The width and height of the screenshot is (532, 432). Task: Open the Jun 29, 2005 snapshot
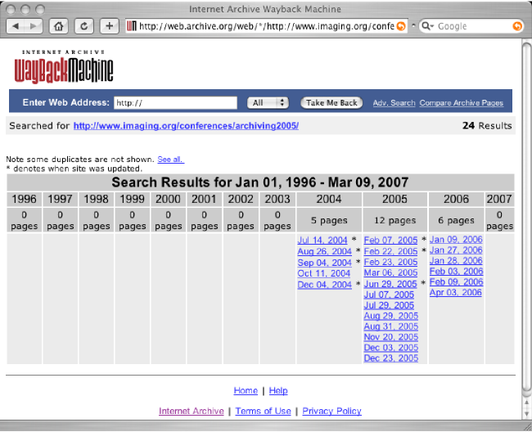point(390,284)
